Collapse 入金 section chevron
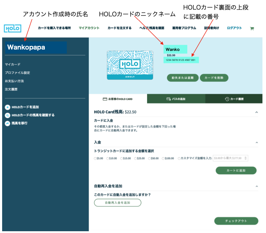Viewport: 266px width, 233px height. (x=257, y=143)
